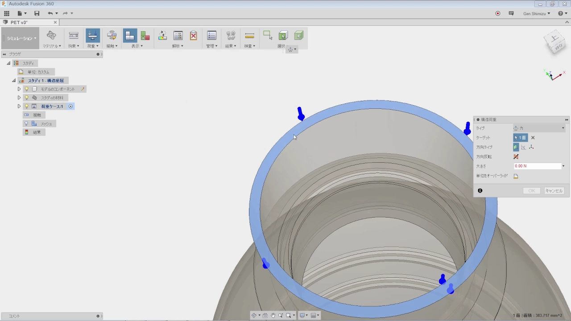Open the 解析 menu label
Screen dimensions: 571x321
(x=178, y=46)
